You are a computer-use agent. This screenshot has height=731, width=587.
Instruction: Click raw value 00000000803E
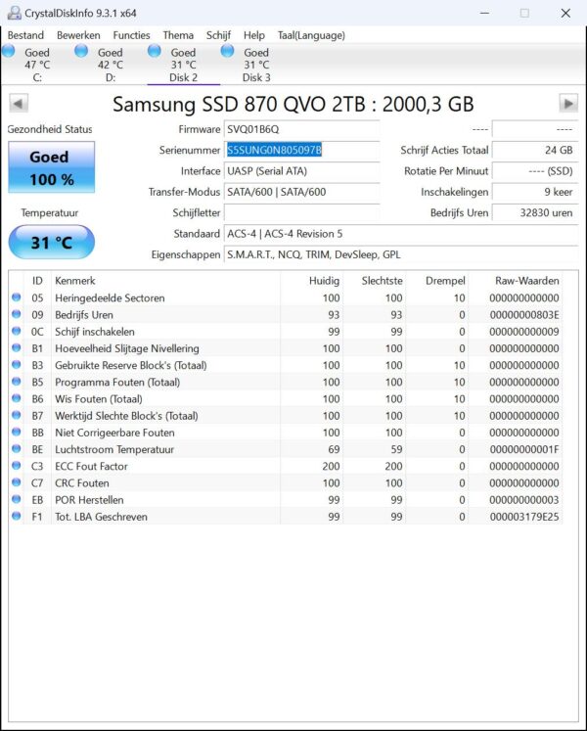click(524, 315)
